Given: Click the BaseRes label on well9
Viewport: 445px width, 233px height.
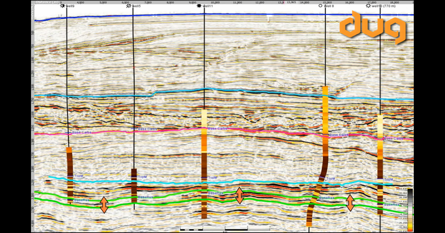Looking at the screenshot, I should pos(81,200).
